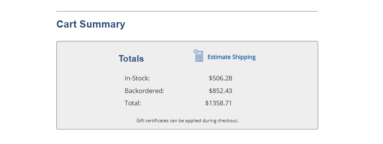Click the Total label
The height and width of the screenshot is (144, 383).
click(x=133, y=103)
